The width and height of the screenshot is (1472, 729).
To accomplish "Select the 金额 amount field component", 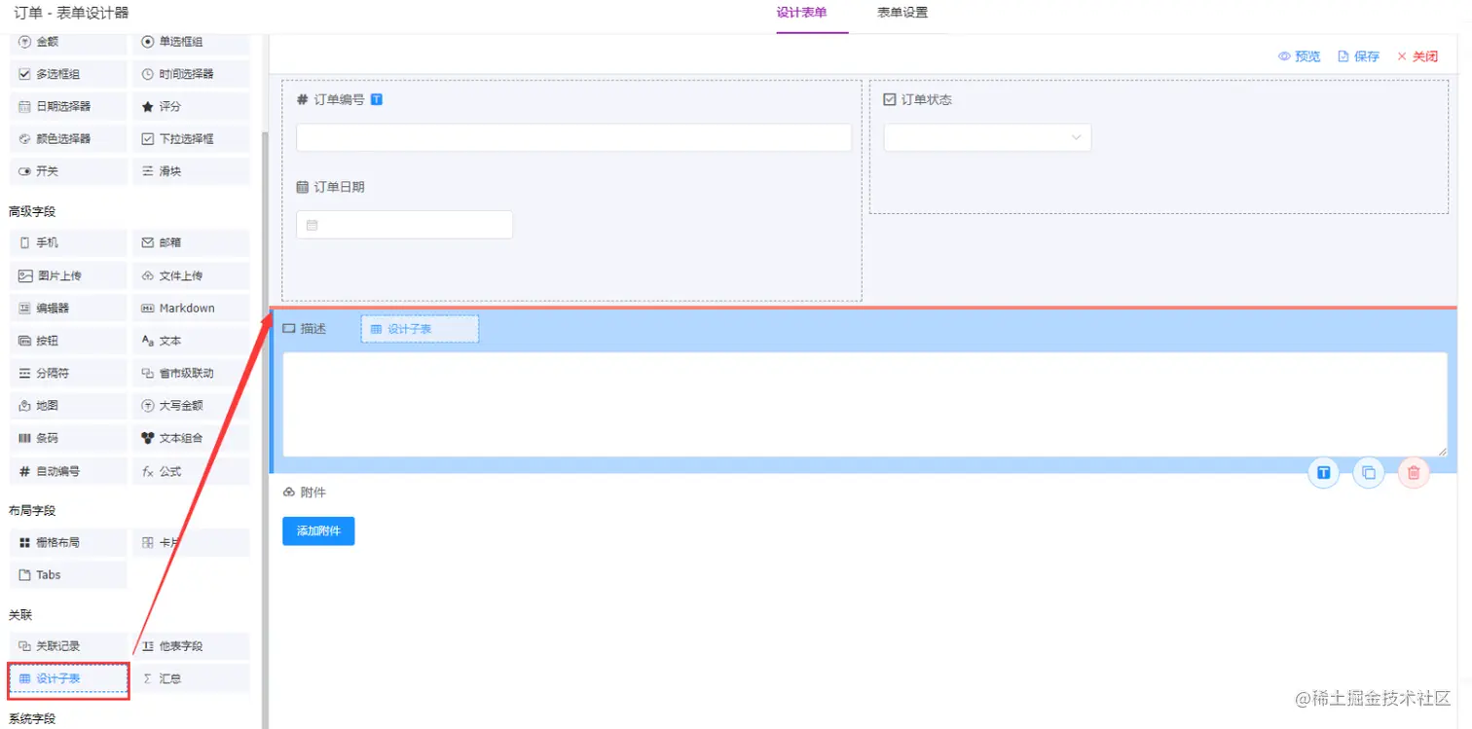I will (68, 42).
